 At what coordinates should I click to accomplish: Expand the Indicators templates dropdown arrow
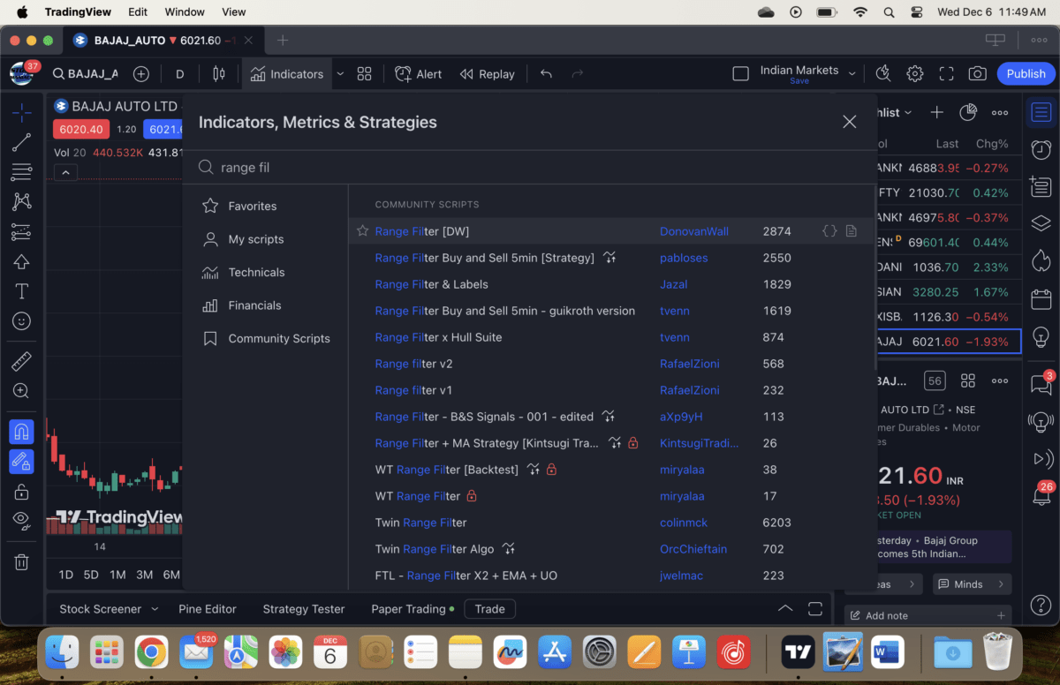[340, 74]
